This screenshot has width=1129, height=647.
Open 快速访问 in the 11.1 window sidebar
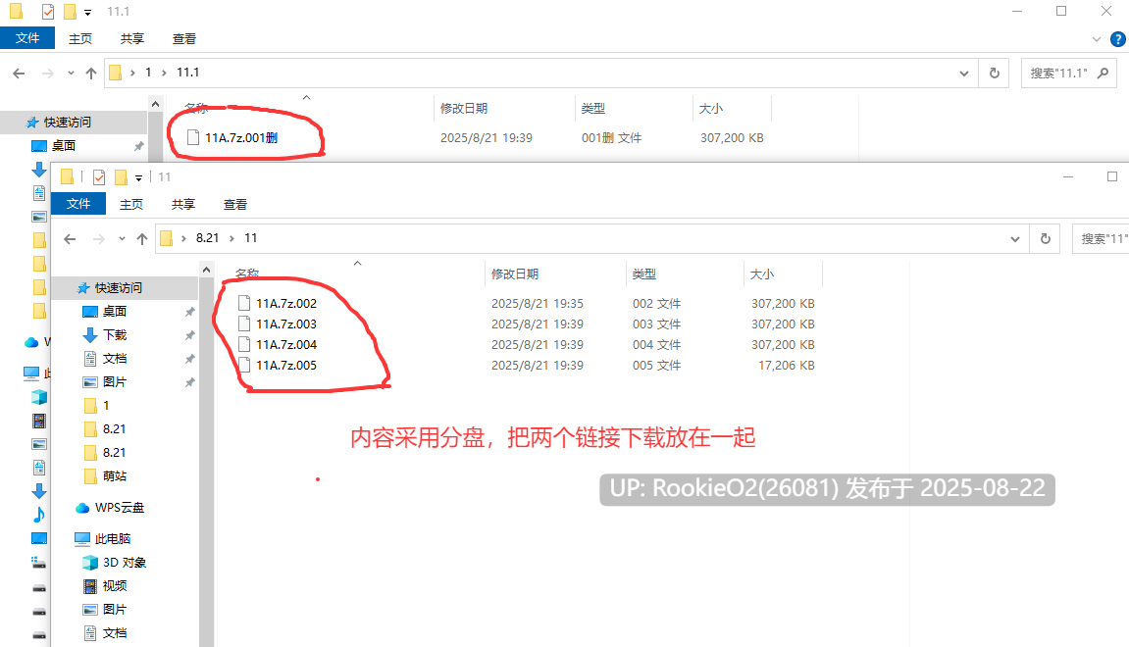(67, 123)
